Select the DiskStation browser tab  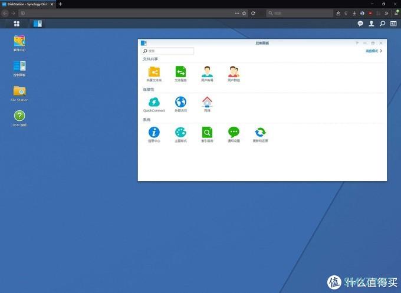pos(28,4)
